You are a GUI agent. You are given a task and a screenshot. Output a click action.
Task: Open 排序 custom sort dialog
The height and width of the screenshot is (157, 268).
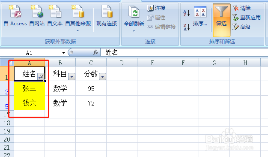pos(200,16)
